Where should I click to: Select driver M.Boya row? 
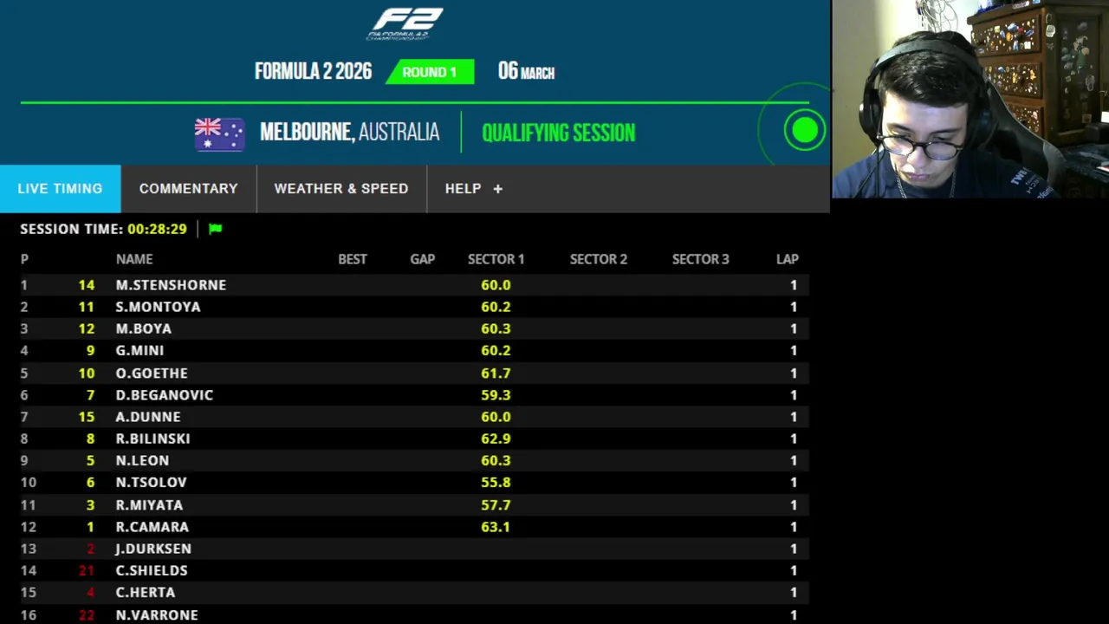pyautogui.click(x=414, y=328)
